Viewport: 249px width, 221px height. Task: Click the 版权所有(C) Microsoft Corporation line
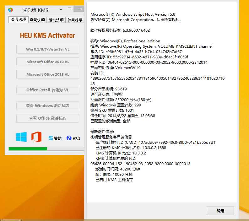136,20
